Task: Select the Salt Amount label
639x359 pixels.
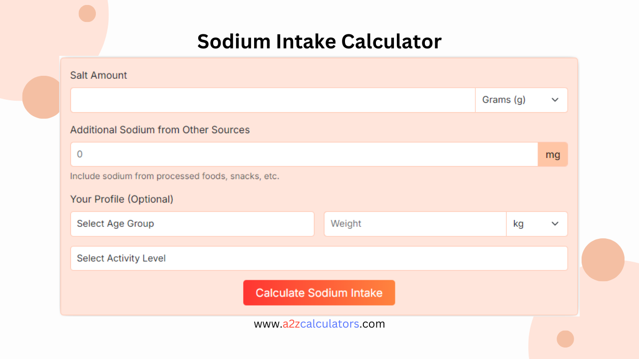Action: 98,75
